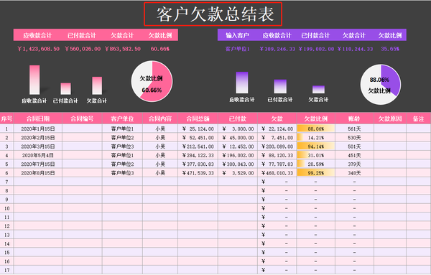The image size is (431, 275).
Task: Select the purple 35.65% ratio value
Action: click(x=390, y=49)
